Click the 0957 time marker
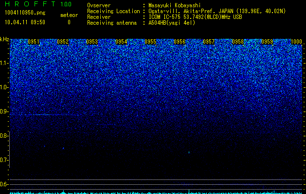Screen dimensions: 306x194 pyautogui.click(x=209, y=42)
